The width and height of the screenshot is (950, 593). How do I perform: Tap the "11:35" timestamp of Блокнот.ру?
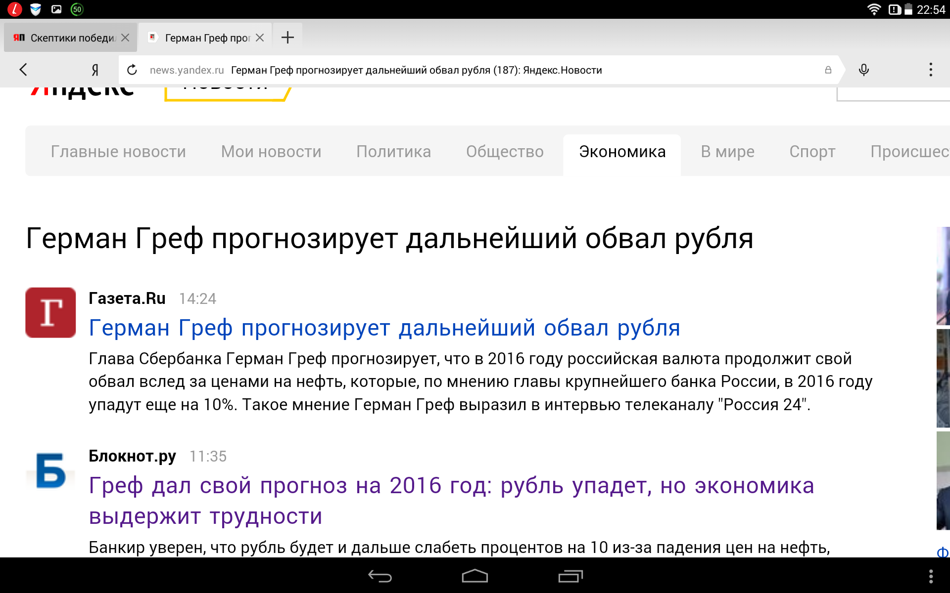[x=208, y=457]
